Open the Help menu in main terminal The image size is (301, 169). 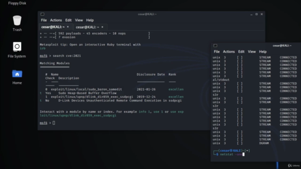tap(90, 20)
